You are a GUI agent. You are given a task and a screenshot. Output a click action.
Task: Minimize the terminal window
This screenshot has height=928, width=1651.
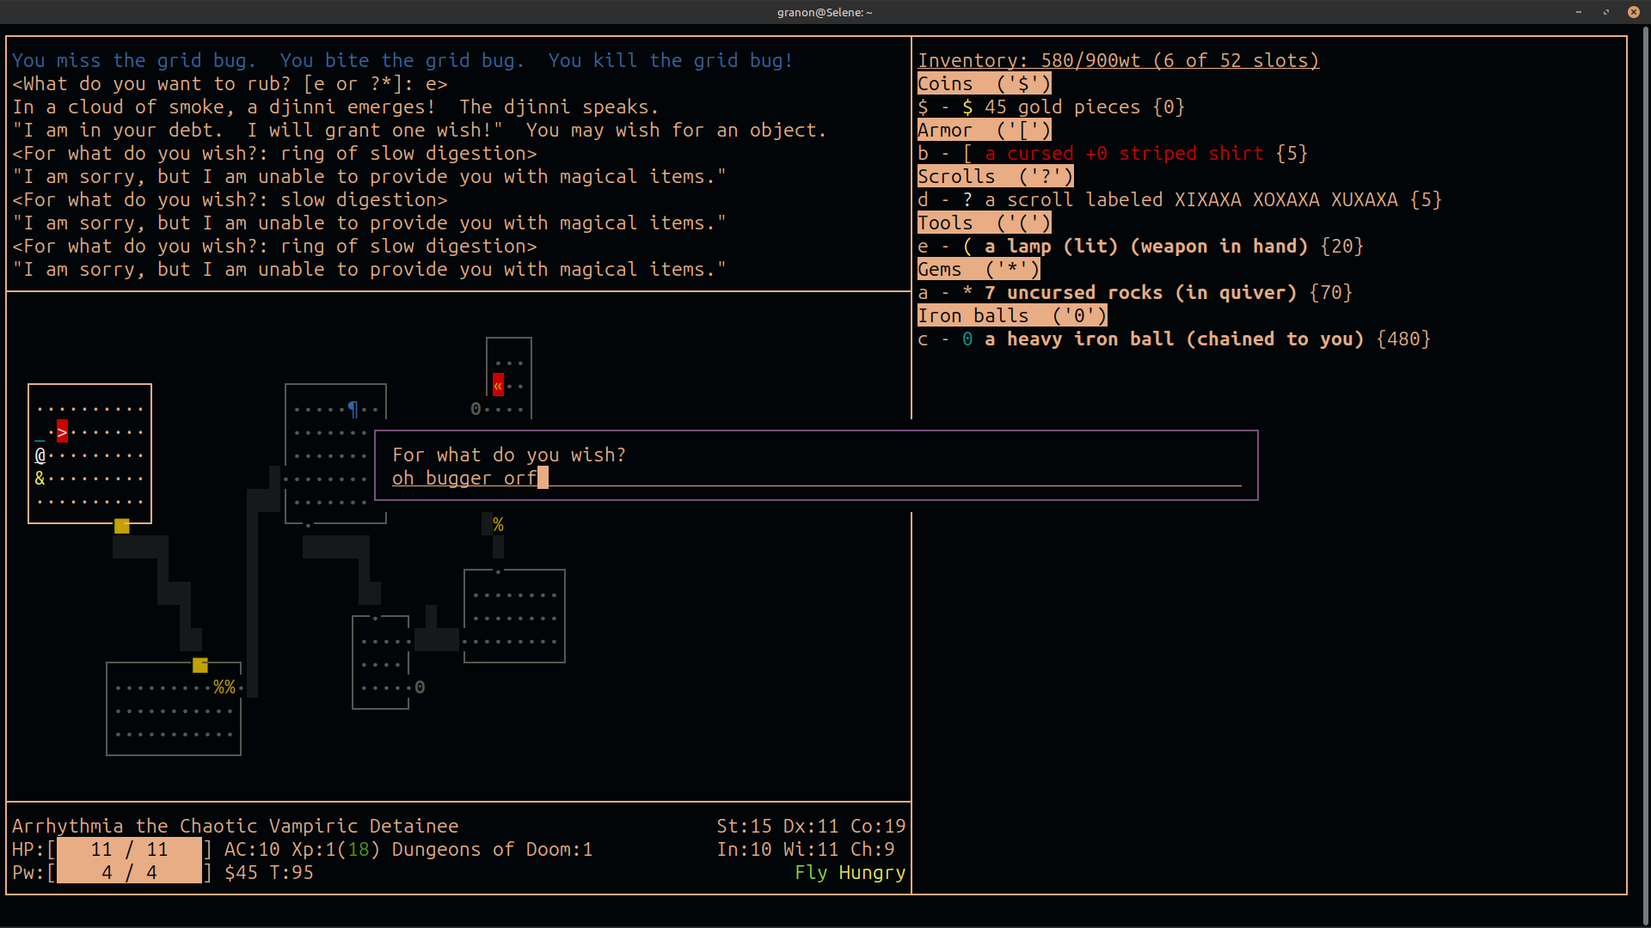tap(1579, 12)
